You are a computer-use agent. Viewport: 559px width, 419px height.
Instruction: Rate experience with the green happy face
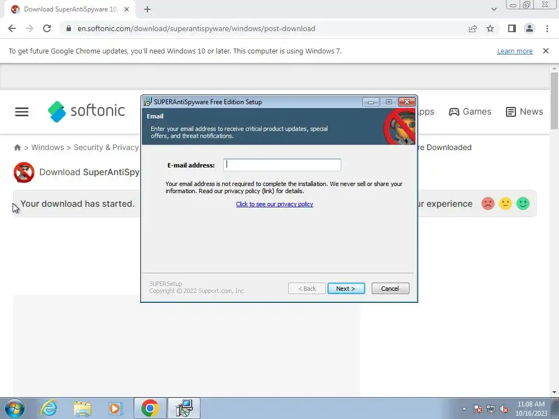point(522,204)
